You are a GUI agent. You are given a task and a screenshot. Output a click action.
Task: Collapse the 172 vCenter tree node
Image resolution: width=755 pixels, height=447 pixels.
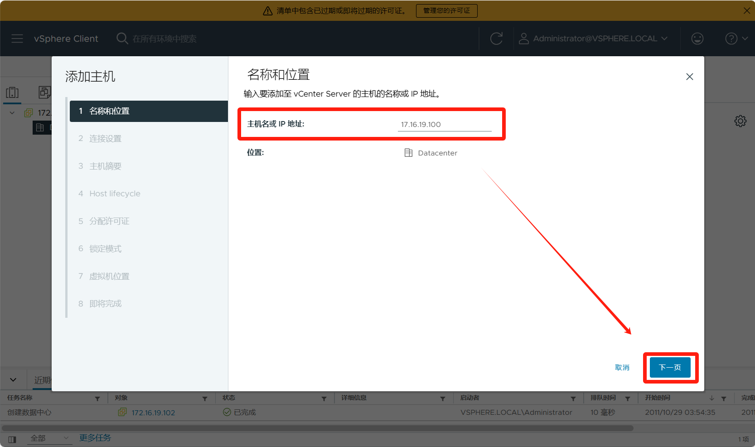coord(12,113)
